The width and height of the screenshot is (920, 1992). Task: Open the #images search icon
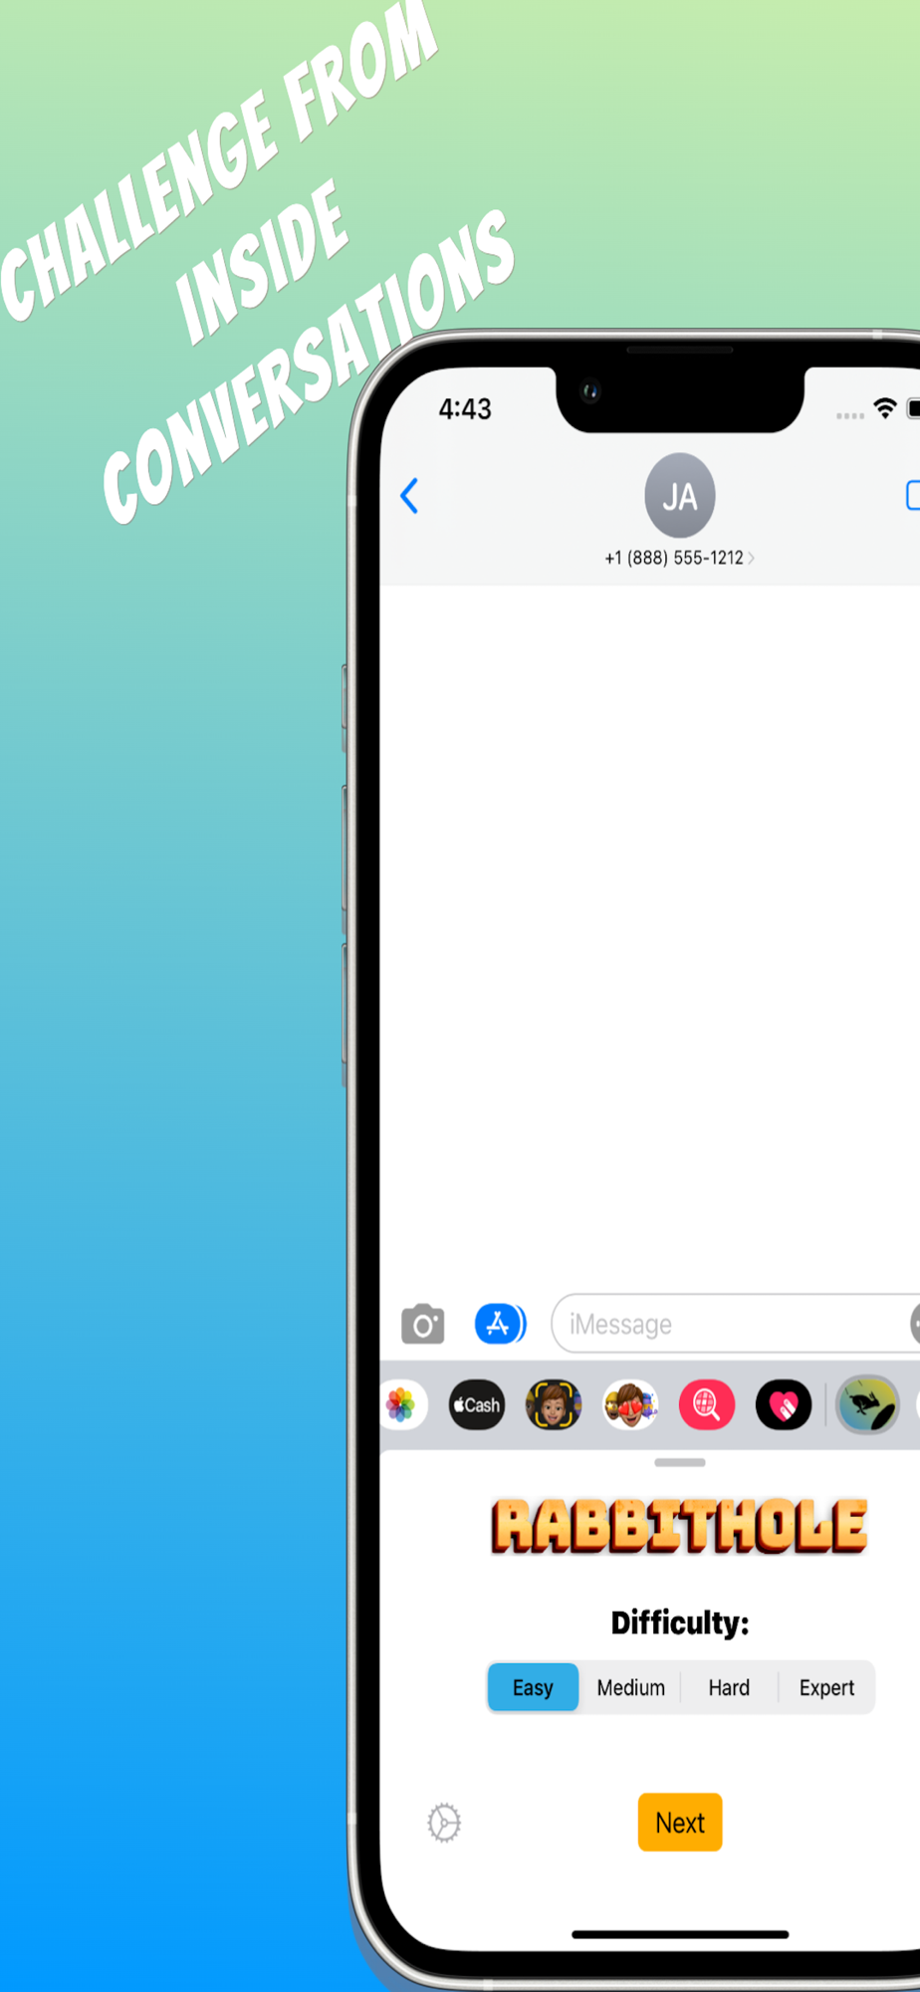point(707,1405)
